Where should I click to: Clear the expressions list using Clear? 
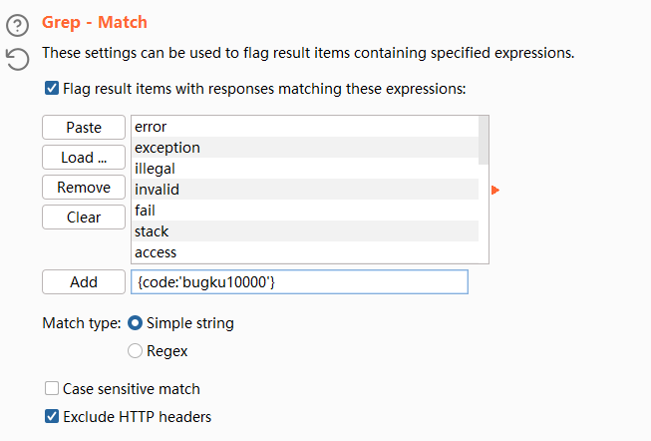(84, 218)
